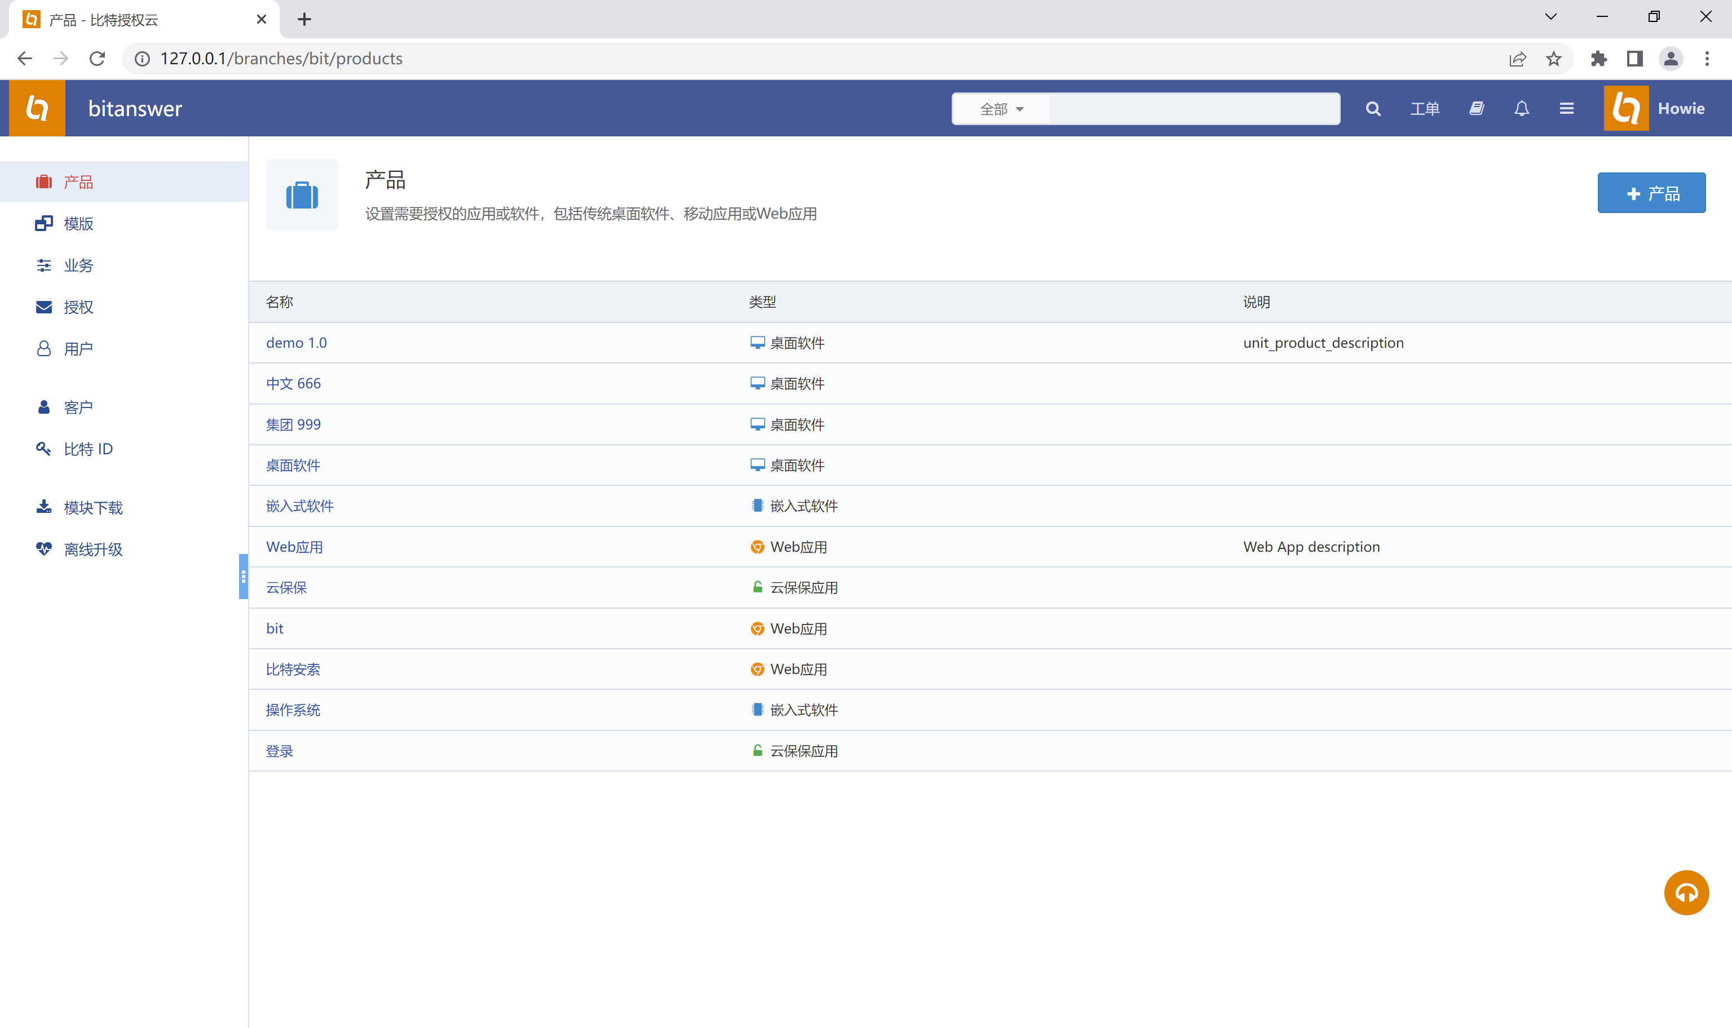Screen dimensions: 1732x1028
Task: Collapse the sidebar with the splitter handle
Action: tap(243, 575)
